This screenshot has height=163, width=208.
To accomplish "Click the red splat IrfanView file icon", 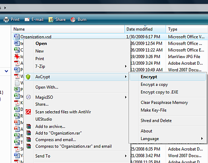I will (x=17, y=56).
